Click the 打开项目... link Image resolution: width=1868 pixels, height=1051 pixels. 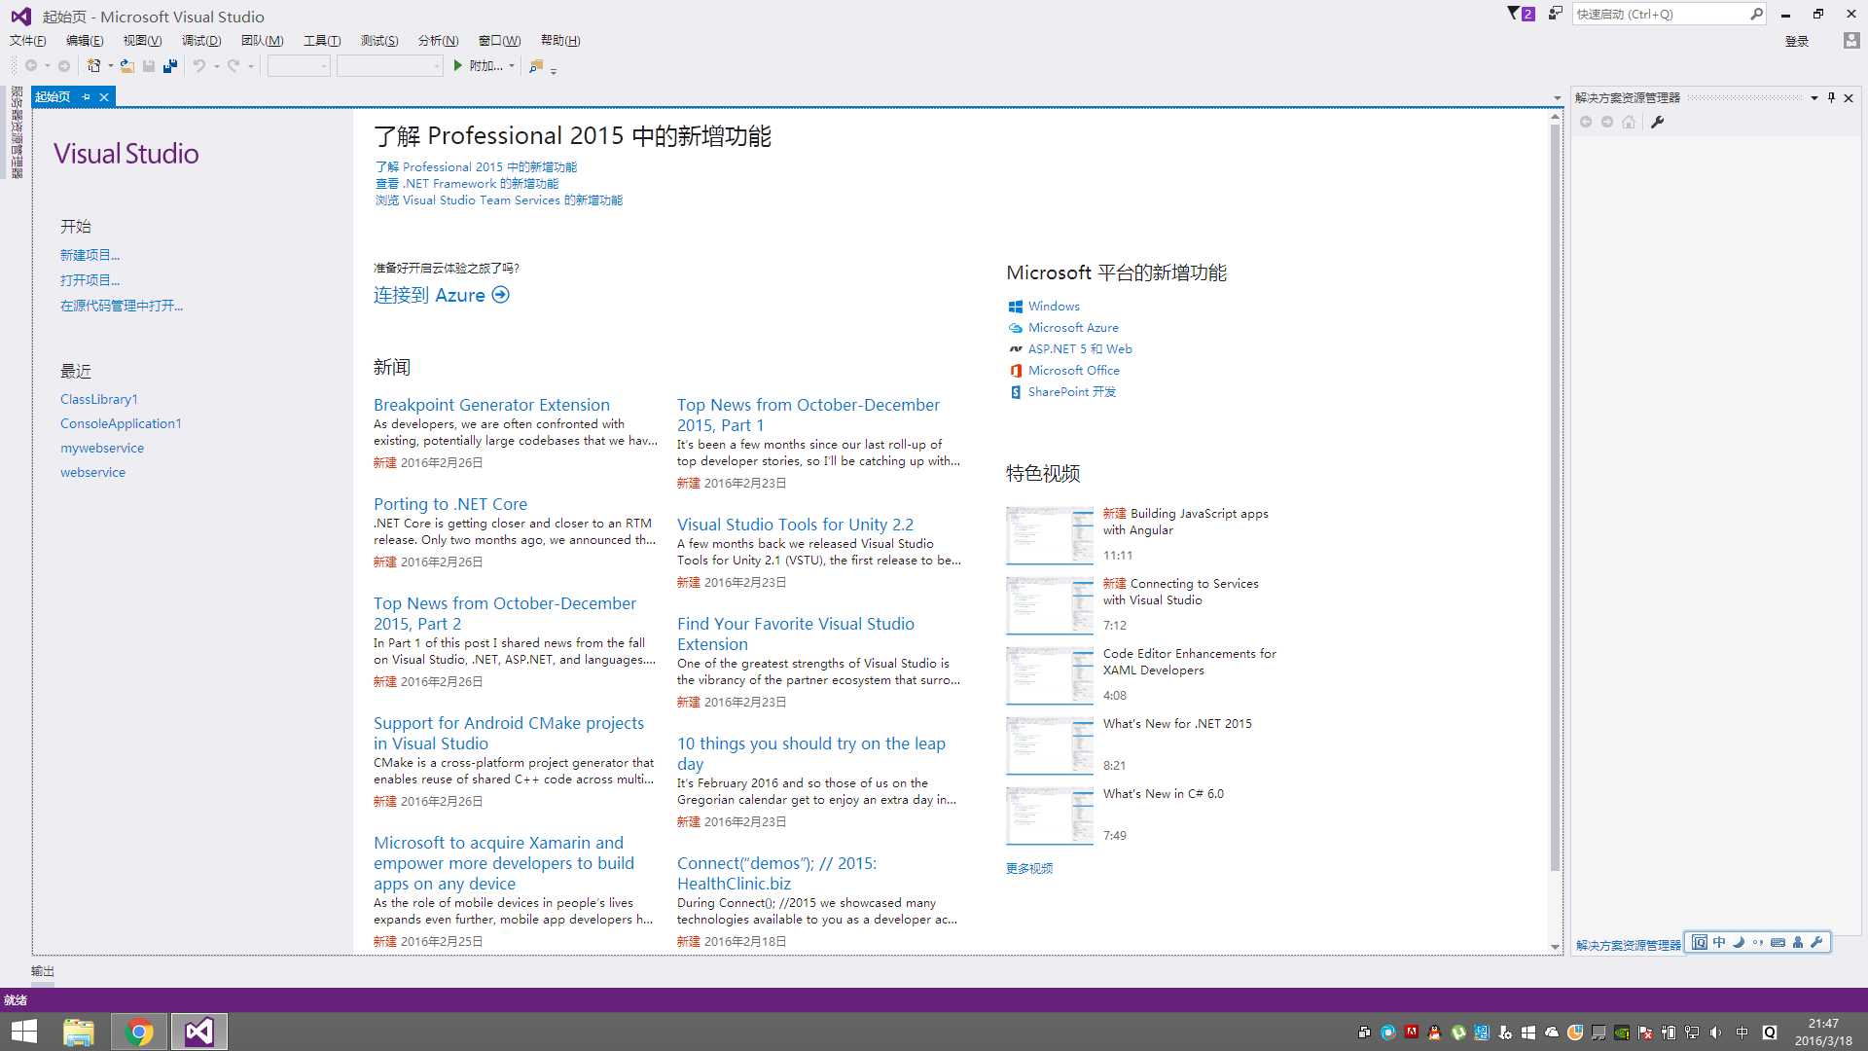point(90,279)
